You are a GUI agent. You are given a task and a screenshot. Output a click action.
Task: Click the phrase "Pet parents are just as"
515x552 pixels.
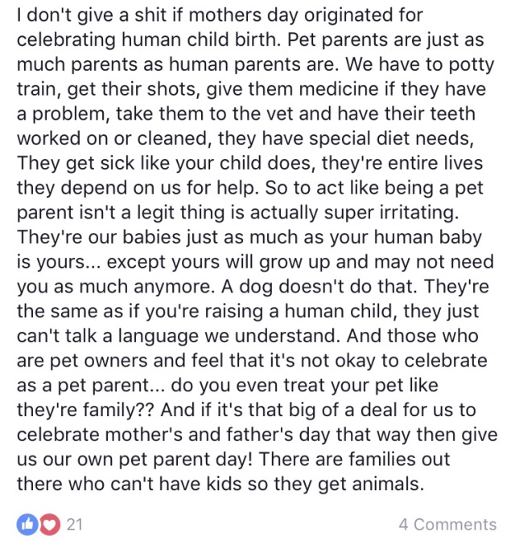[385, 40]
